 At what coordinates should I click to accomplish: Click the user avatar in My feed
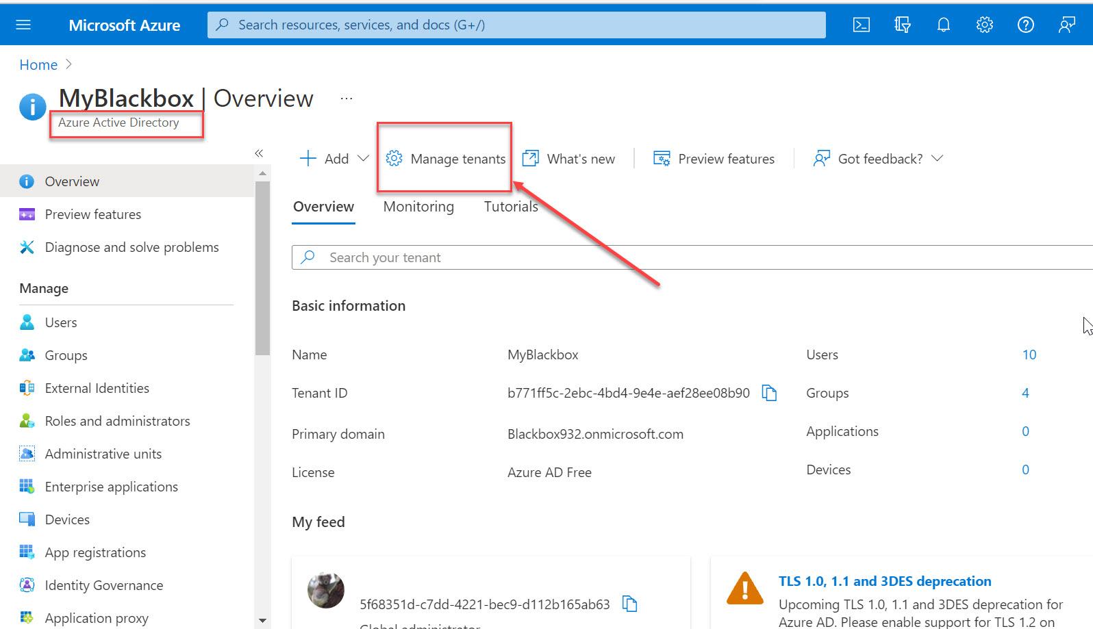[325, 590]
